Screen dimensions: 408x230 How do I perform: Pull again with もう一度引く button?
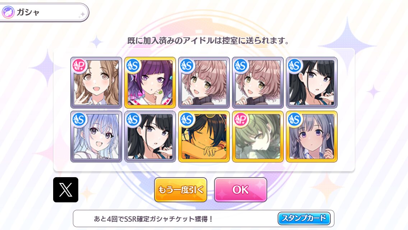(x=181, y=190)
